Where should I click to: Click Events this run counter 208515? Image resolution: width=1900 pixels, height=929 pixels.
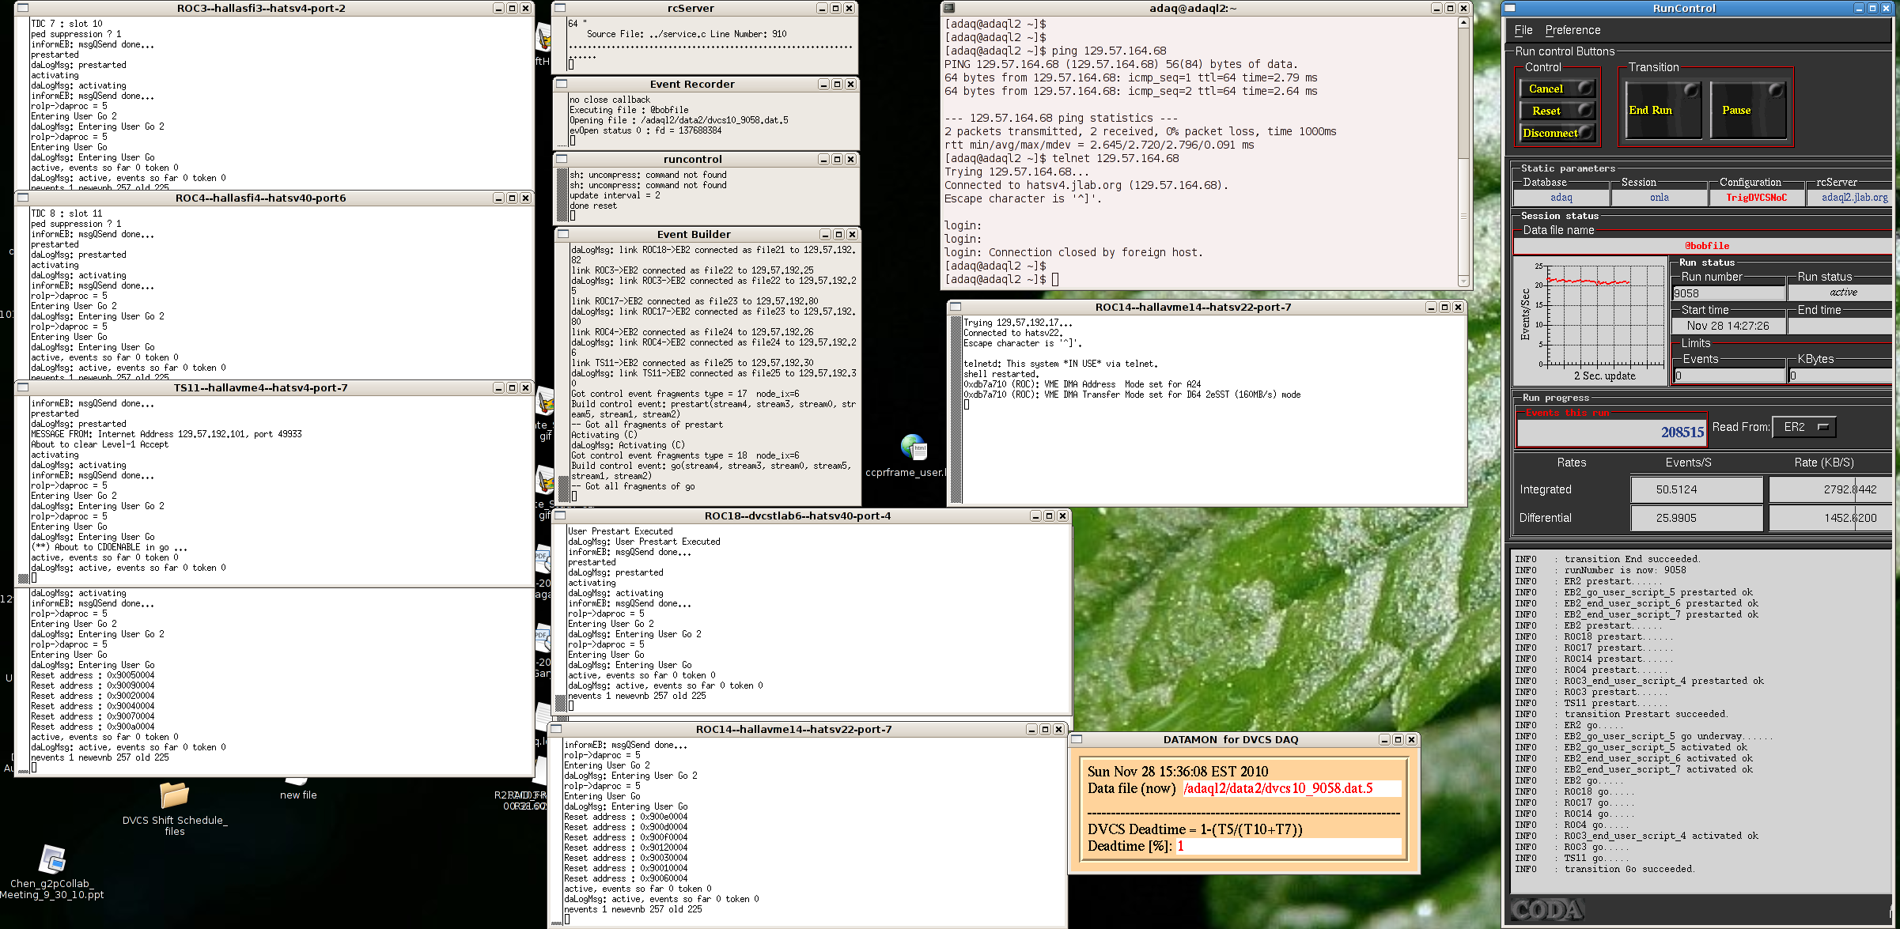pyautogui.click(x=1610, y=432)
